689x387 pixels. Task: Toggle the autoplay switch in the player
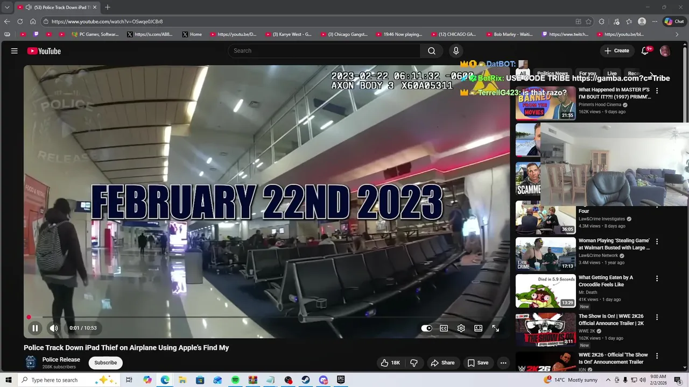tap(426, 328)
